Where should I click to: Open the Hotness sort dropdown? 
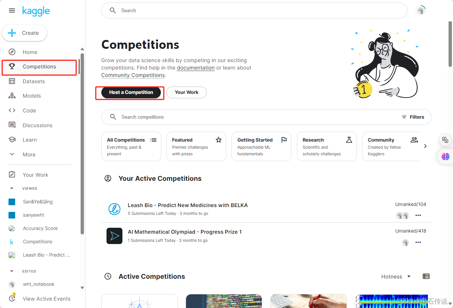396,277
